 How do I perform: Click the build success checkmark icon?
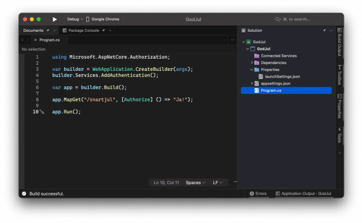24,194
